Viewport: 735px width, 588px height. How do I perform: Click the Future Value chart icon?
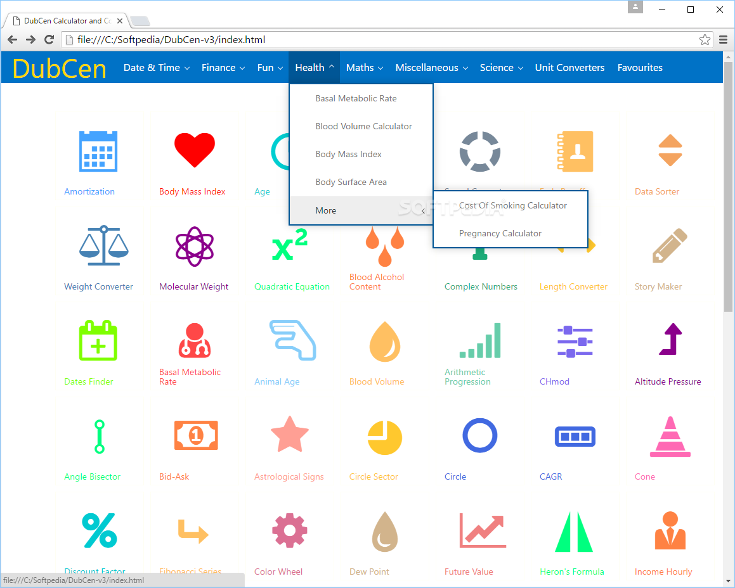pos(483,530)
